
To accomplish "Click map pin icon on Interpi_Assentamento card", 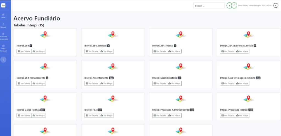I will point(113,67).
